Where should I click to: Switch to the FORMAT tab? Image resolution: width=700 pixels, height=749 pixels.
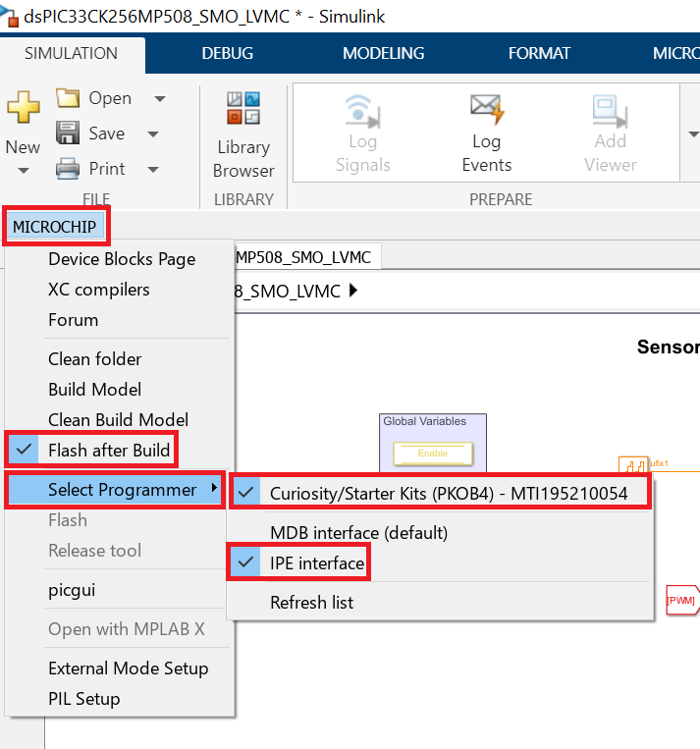539,53
